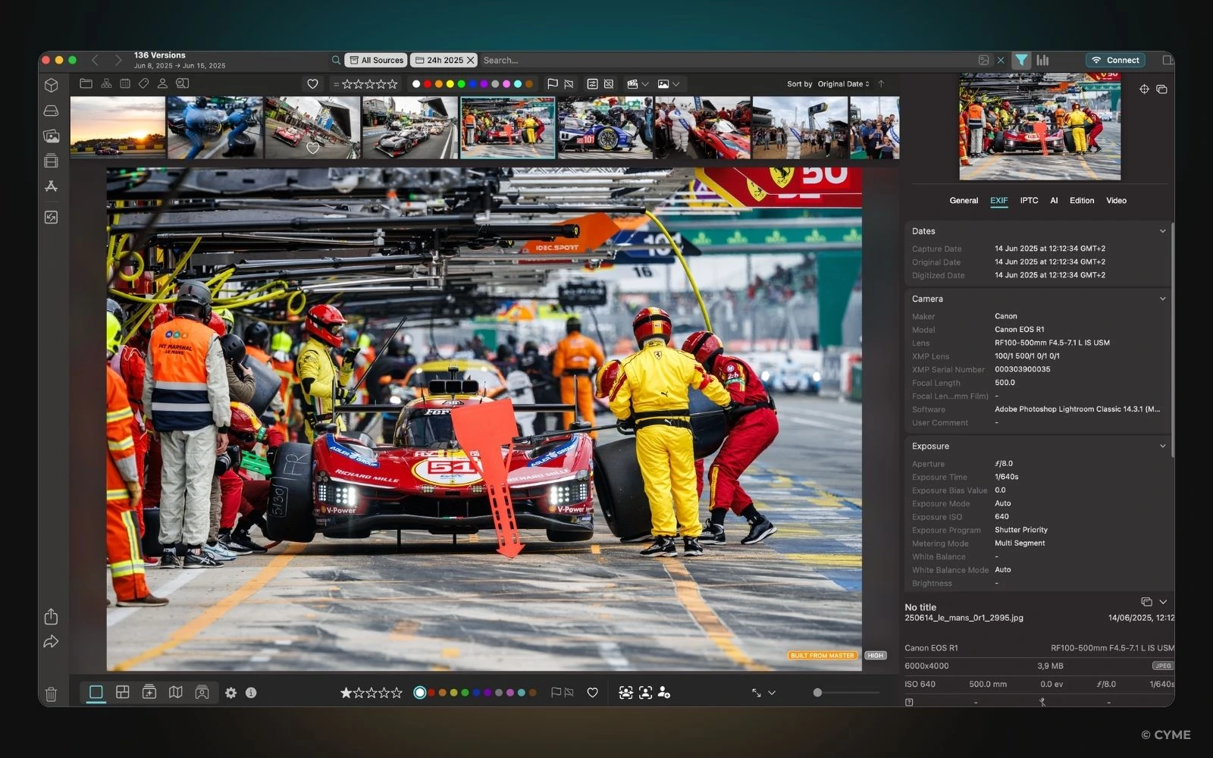Adjust the zoom slider at the bottom right
Viewport: 1213px width, 758px height.
[846, 692]
